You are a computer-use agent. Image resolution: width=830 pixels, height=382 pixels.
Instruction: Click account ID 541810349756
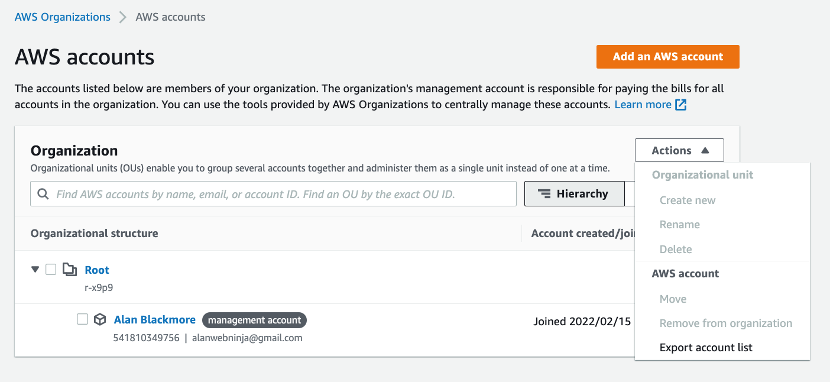pos(147,338)
